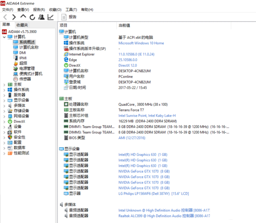Viewport: 256px width, 223px height.
Task: Click the 报告 report toolbar button
Action: 69,17
